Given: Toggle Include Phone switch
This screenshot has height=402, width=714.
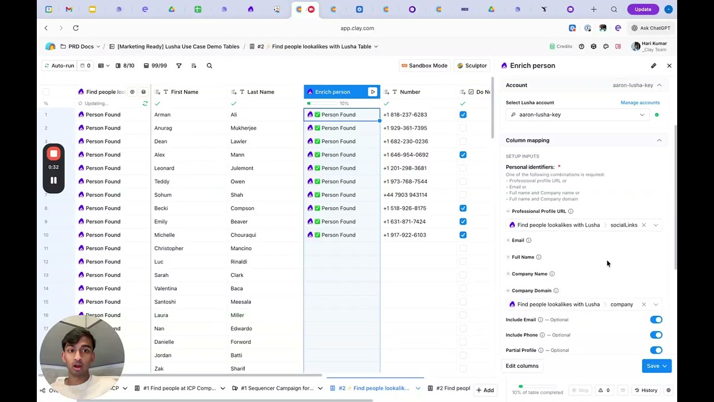Looking at the screenshot, I should click(656, 335).
